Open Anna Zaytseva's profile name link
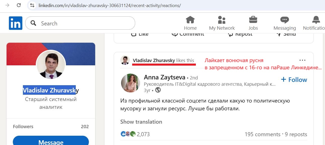The image size is (325, 145). tap(165, 77)
